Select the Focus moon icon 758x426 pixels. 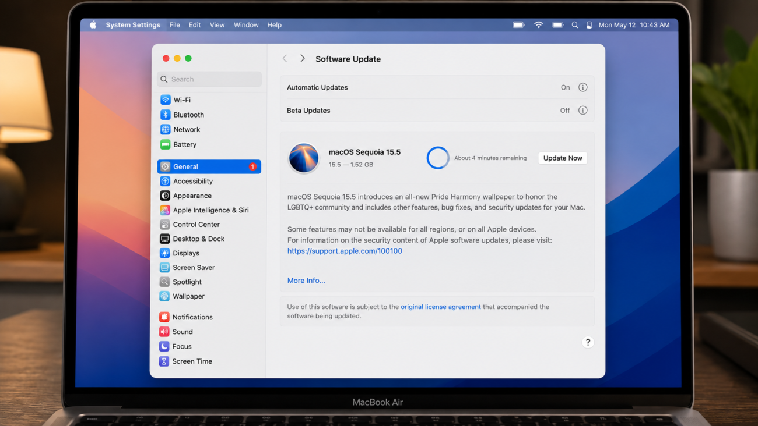(164, 346)
